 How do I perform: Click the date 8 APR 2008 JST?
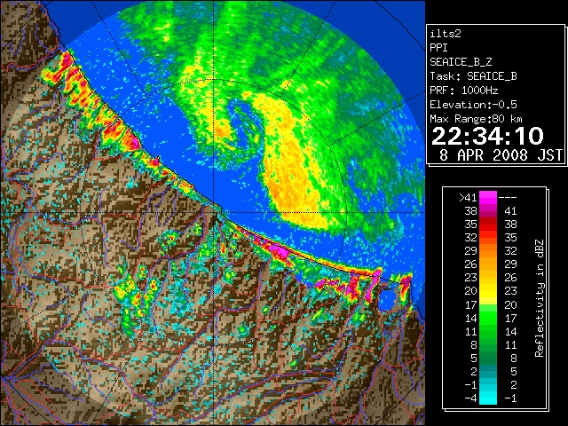click(501, 155)
